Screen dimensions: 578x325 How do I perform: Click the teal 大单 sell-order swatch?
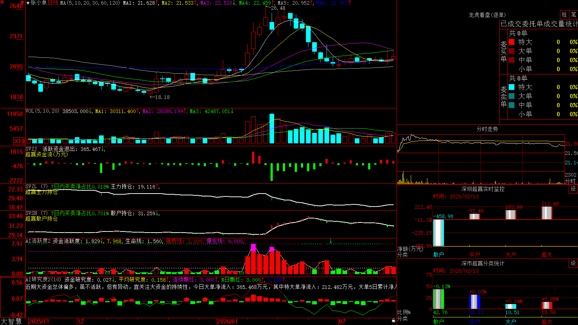tap(512, 96)
